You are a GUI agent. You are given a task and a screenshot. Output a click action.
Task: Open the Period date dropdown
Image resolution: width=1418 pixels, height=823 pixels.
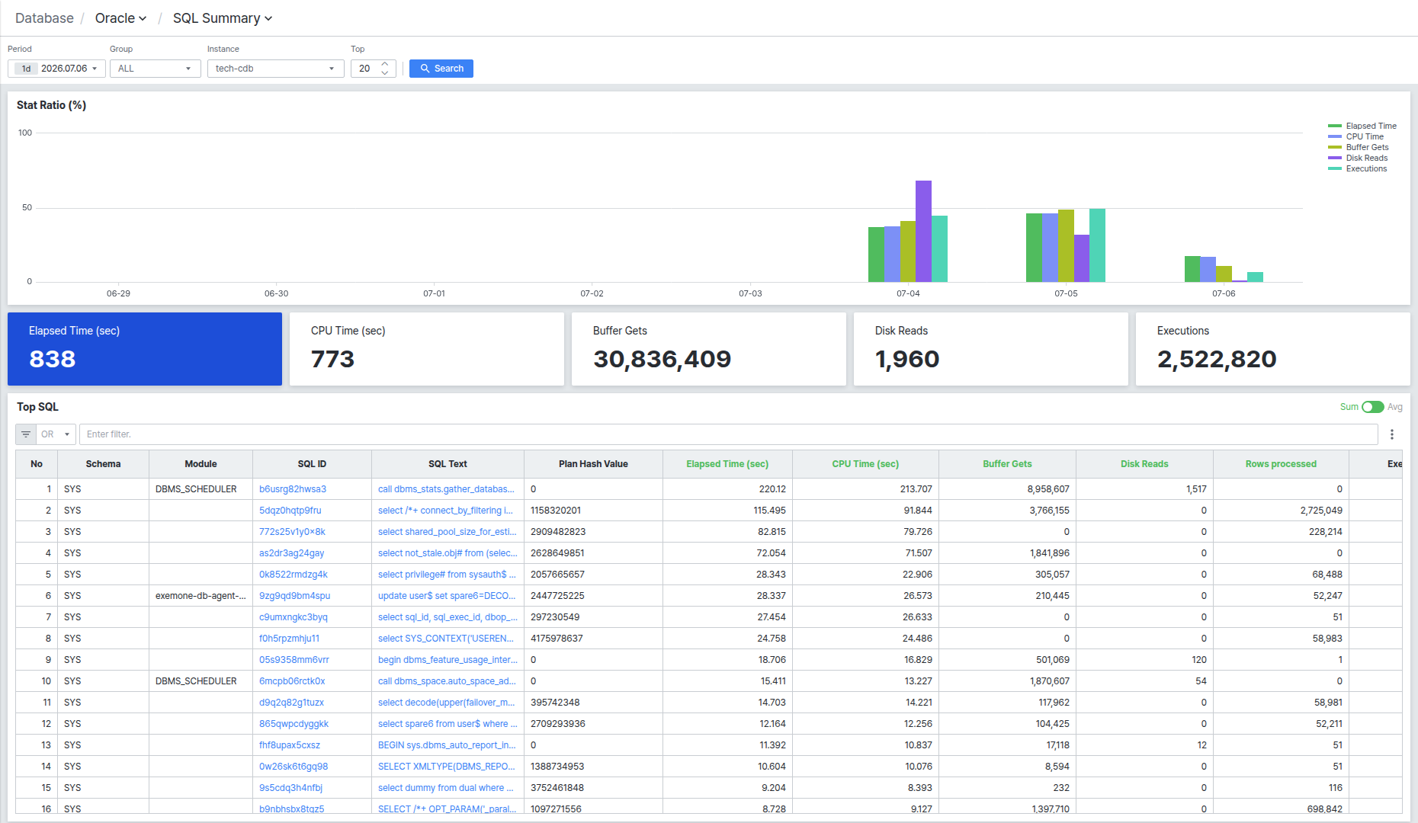pyautogui.click(x=56, y=69)
